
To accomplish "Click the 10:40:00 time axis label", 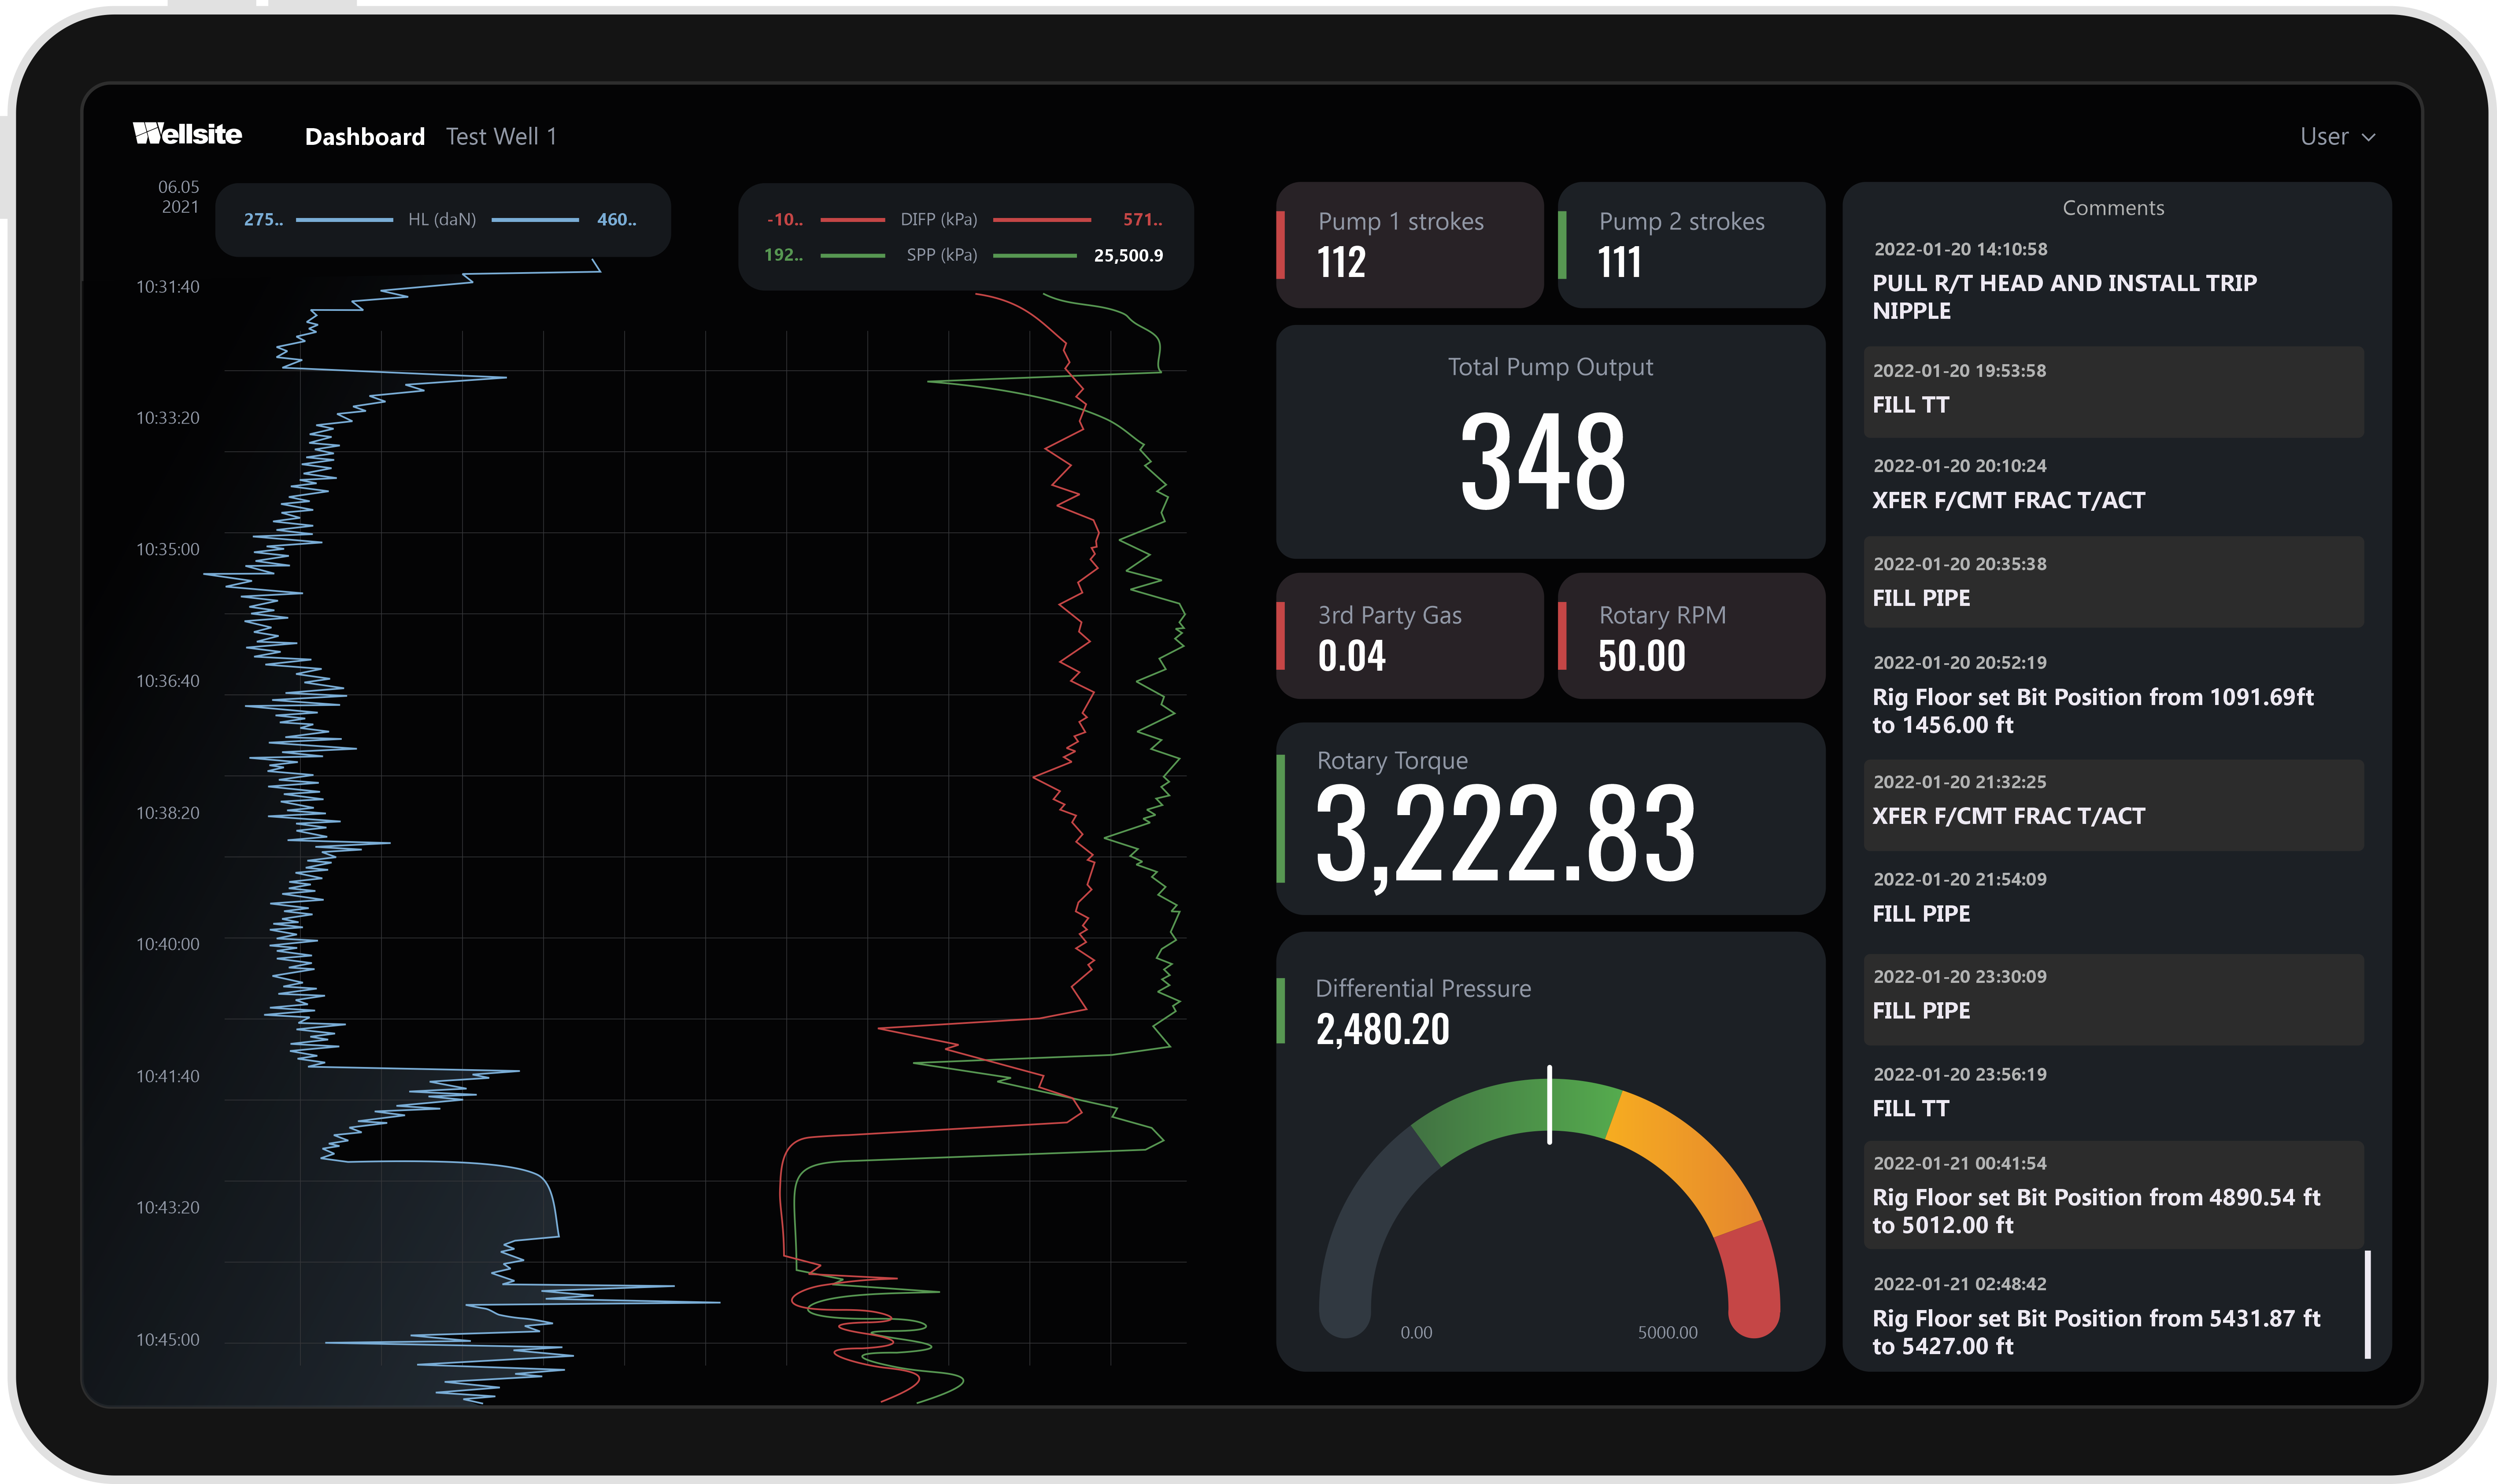I will click(x=168, y=944).
